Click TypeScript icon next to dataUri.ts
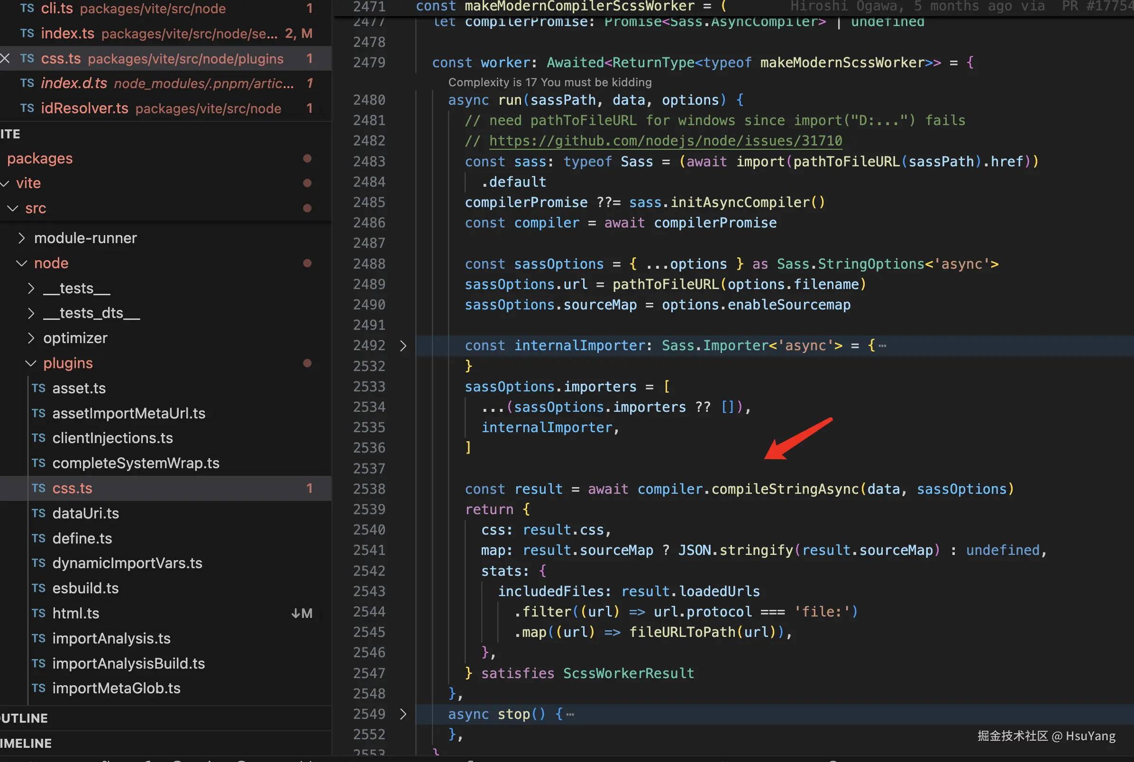This screenshot has height=762, width=1134. [38, 513]
